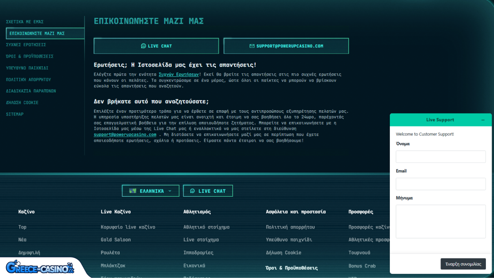Click the Live Support widget title
This screenshot has height=278, width=494.
pos(440,120)
